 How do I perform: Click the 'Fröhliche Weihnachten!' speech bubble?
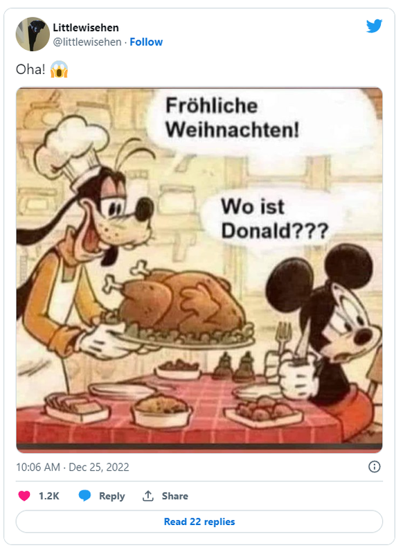coord(261,118)
